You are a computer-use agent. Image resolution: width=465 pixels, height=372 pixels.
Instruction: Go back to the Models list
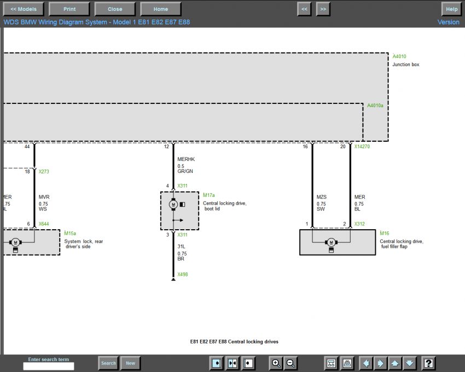pyautogui.click(x=24, y=9)
